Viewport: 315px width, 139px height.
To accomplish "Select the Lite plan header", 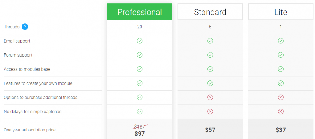I will tap(281, 12).
